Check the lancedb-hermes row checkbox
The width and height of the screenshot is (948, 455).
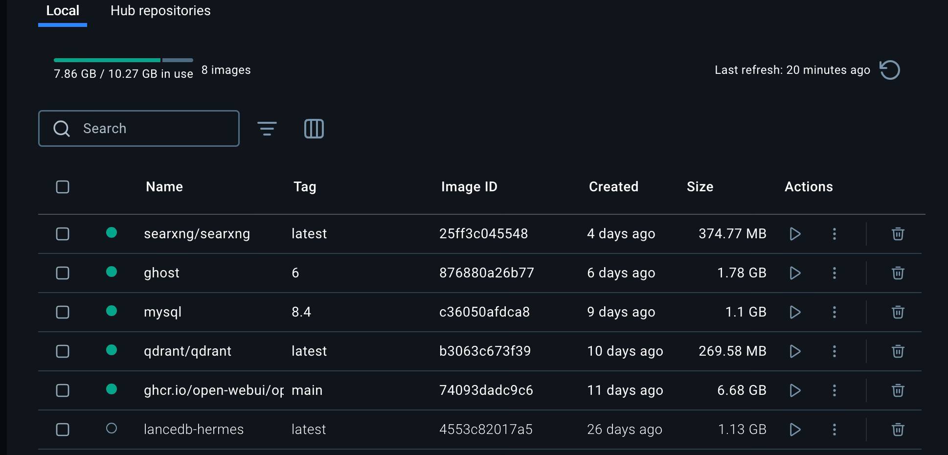tap(63, 430)
